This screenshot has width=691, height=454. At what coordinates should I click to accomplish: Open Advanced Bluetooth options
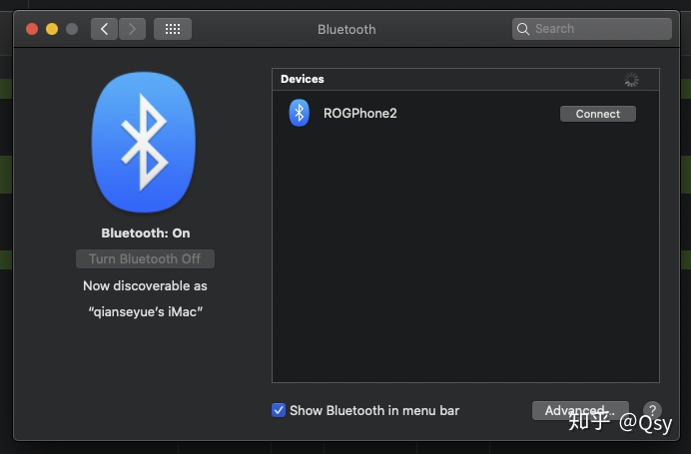(580, 410)
